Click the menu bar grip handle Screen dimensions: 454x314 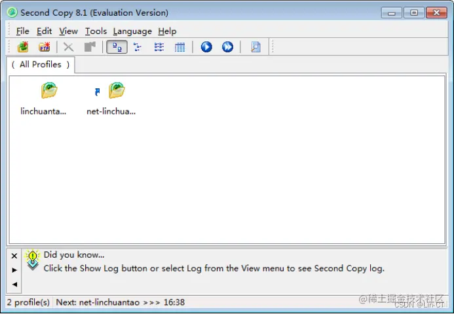9,29
